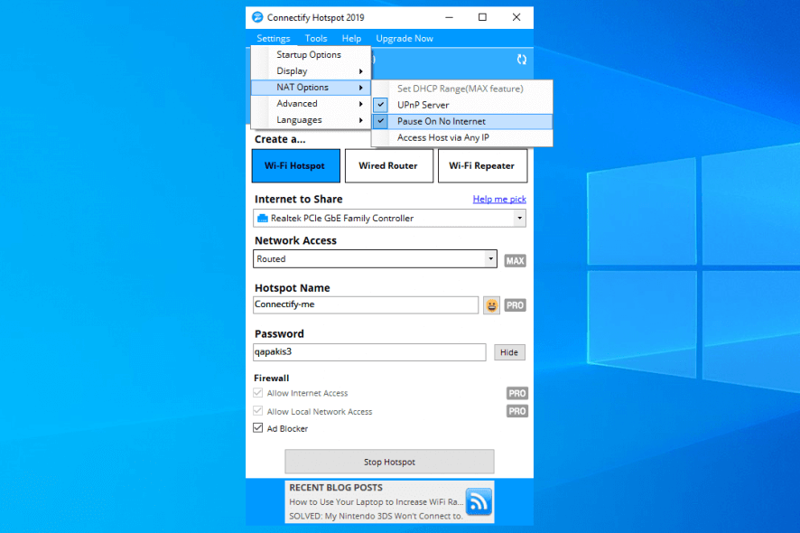Click the Help me pick link
The image size is (800, 533).
pyautogui.click(x=499, y=199)
